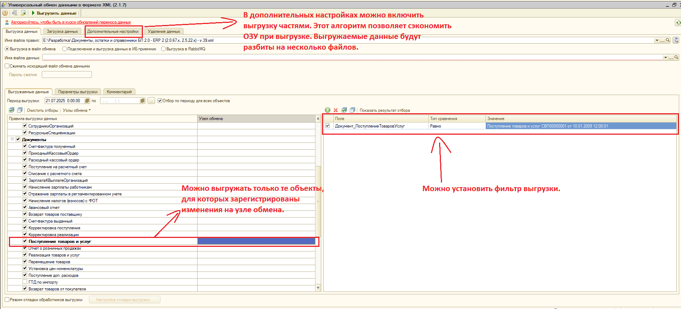The image size is (681, 309).
Task: Click the Узел обмена column header
Action: [x=257, y=119]
